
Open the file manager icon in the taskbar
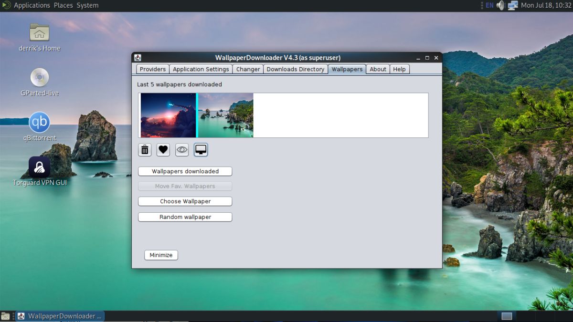(5, 316)
